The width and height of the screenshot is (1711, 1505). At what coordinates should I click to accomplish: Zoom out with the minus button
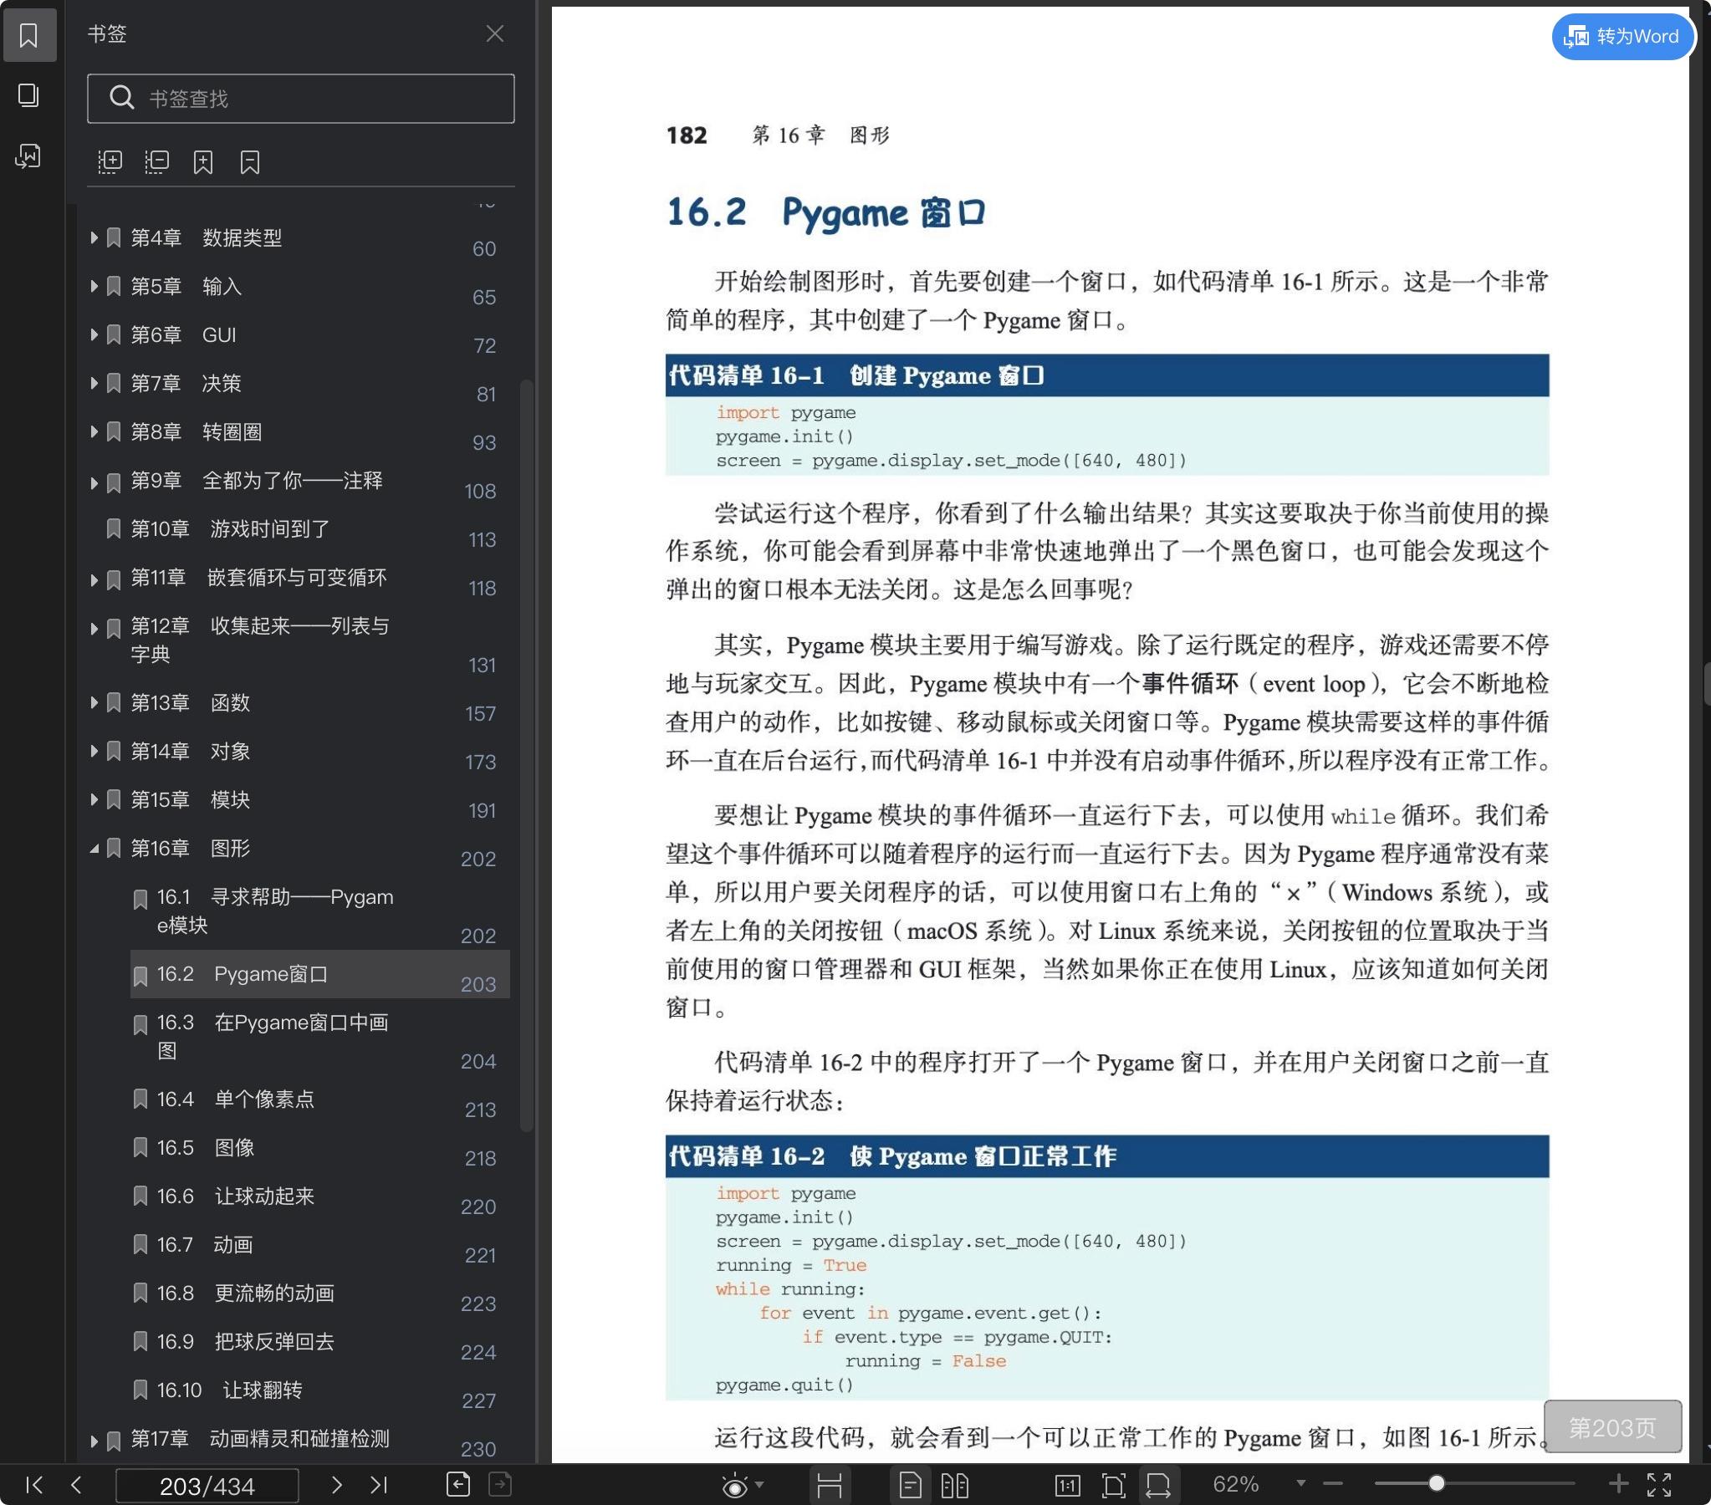(1333, 1483)
